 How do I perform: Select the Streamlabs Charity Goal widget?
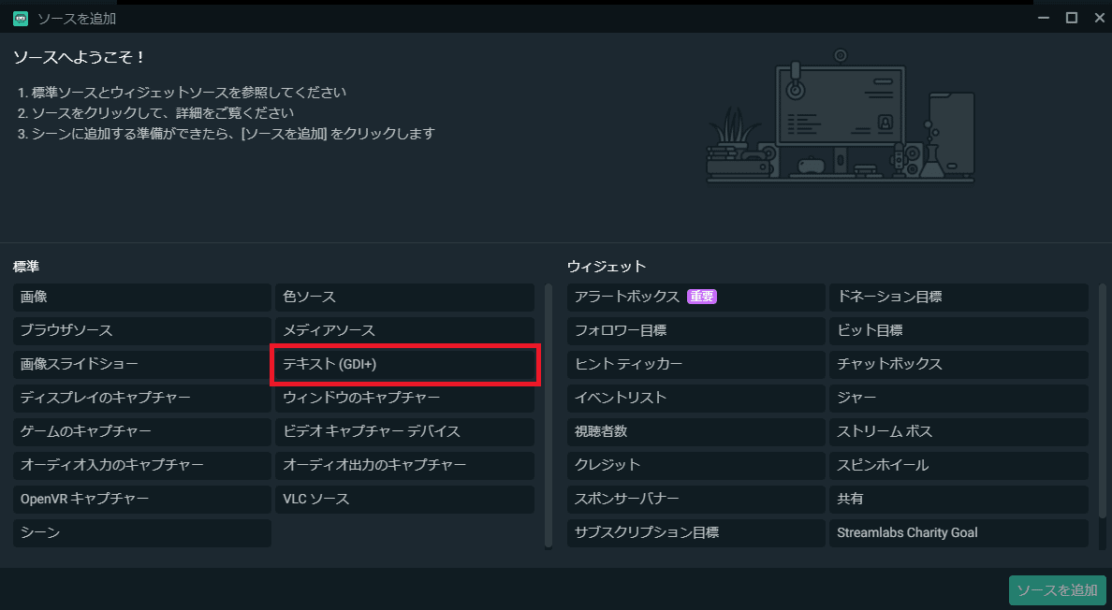click(958, 532)
